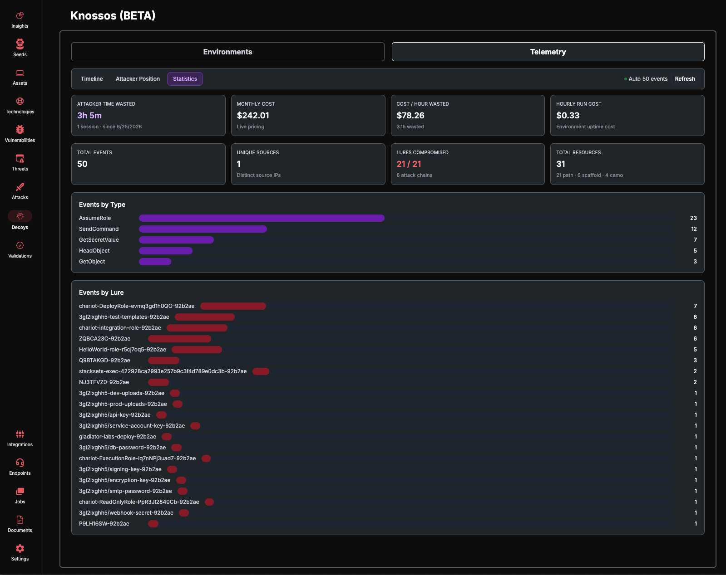The height and width of the screenshot is (575, 726).
Task: Switch to the Telemetry tab
Action: (548, 52)
